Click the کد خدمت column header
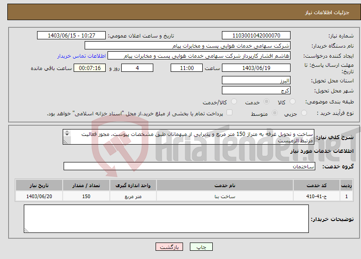This screenshot has width=361, height=259. tap(317, 185)
